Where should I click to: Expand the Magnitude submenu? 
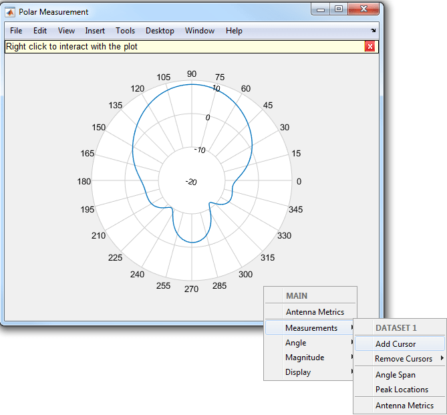tap(310, 358)
